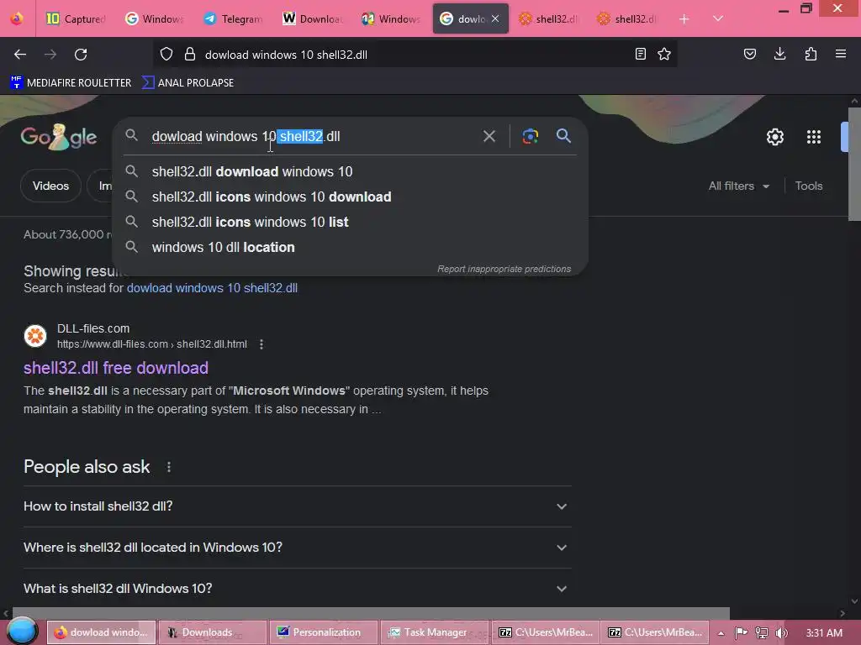
Task: Click the Google doodle logo
Action: pyautogui.click(x=59, y=137)
